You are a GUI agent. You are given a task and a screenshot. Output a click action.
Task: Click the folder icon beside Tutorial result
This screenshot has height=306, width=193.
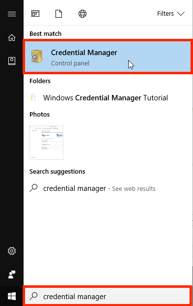tap(33, 97)
